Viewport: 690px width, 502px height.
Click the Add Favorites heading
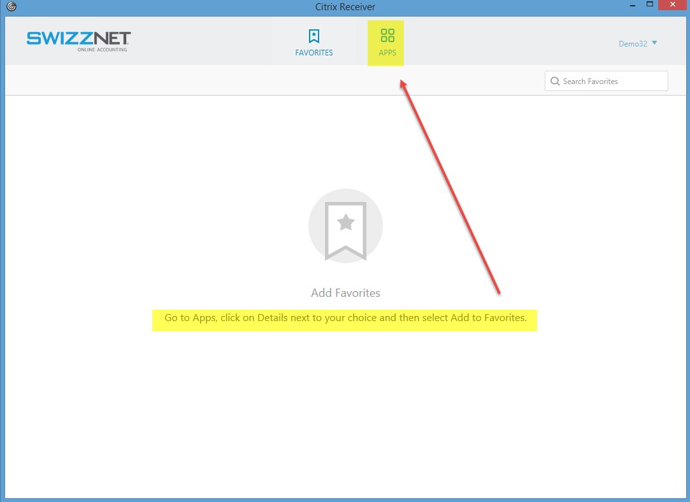click(345, 293)
